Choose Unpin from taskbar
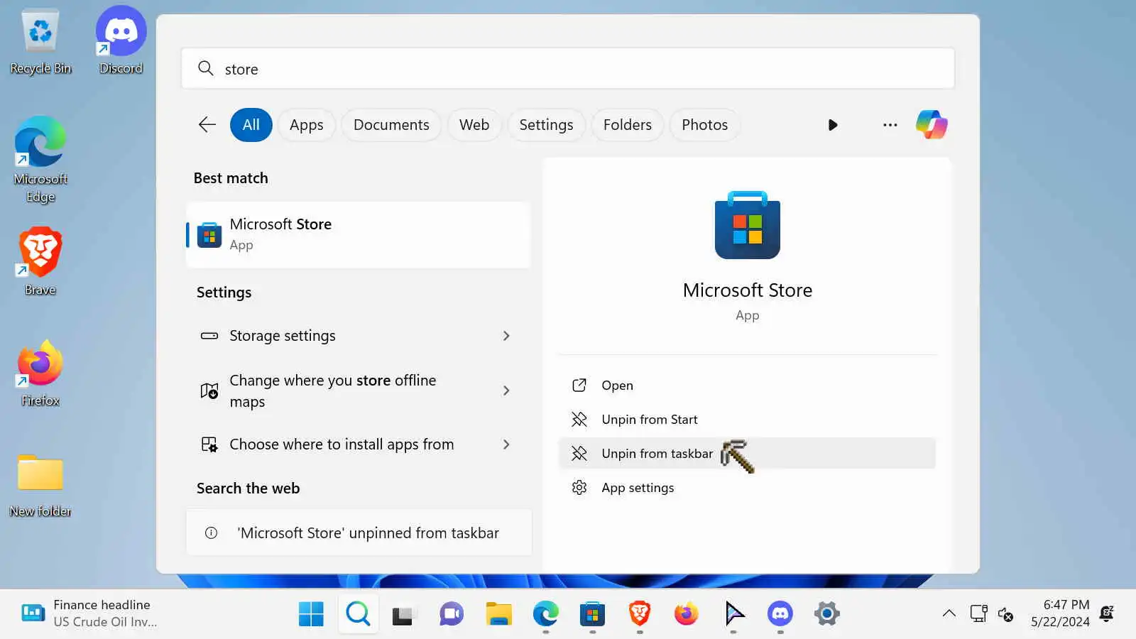 tap(747, 454)
